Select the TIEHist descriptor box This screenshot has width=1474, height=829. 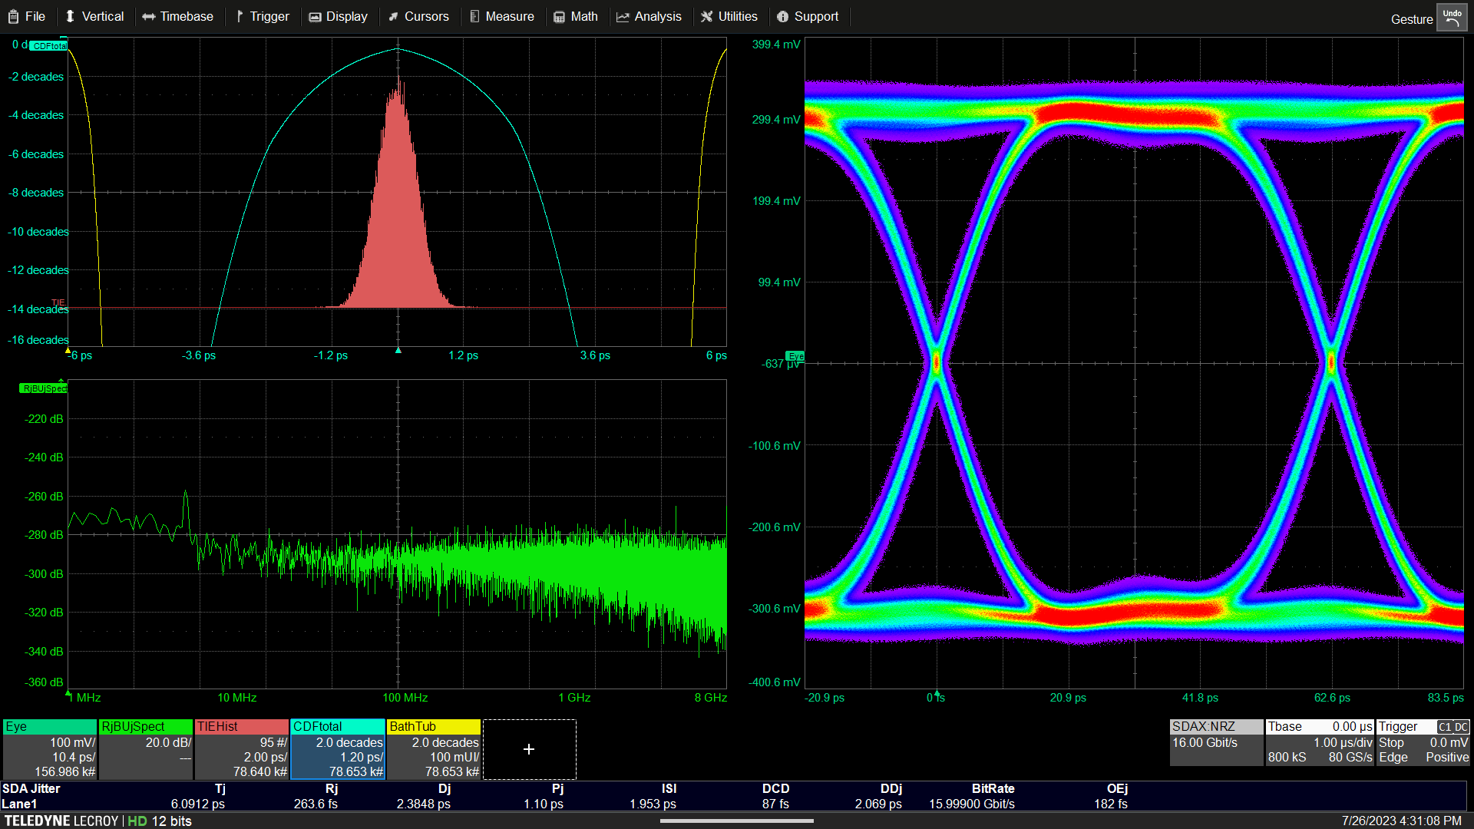point(242,749)
